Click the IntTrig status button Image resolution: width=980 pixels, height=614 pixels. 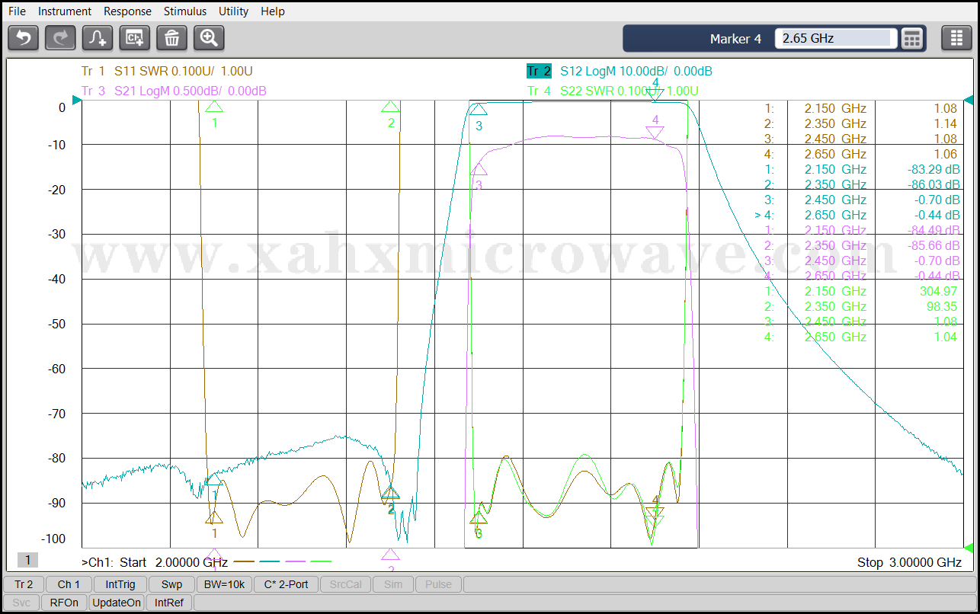pos(120,584)
